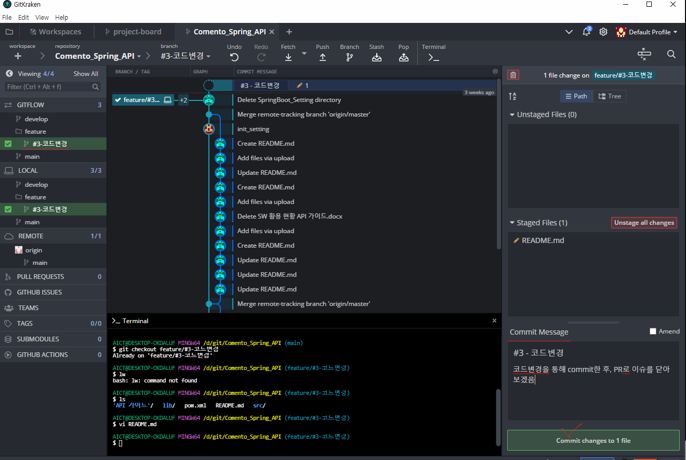The image size is (686, 460).
Task: Click the sort files alphabetically icon
Action: [x=512, y=96]
